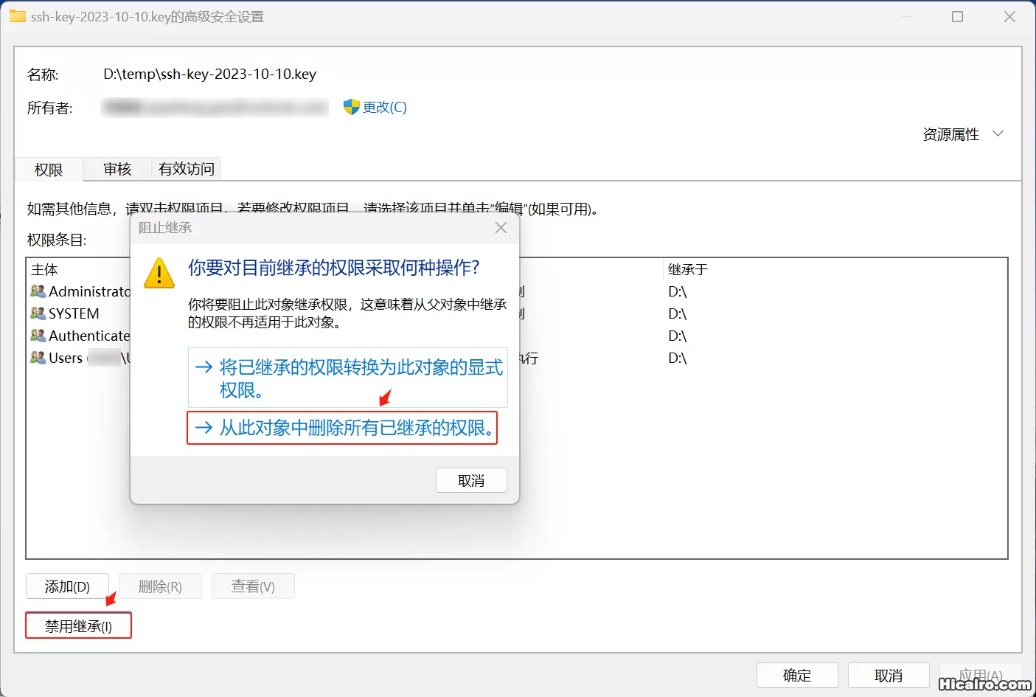The width and height of the screenshot is (1036, 697).
Task: Expand the 资源属性 chevron
Action: point(998,133)
